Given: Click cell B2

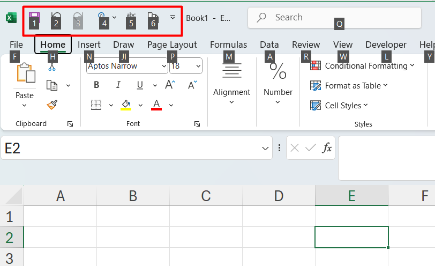Looking at the screenshot, I should (133, 237).
